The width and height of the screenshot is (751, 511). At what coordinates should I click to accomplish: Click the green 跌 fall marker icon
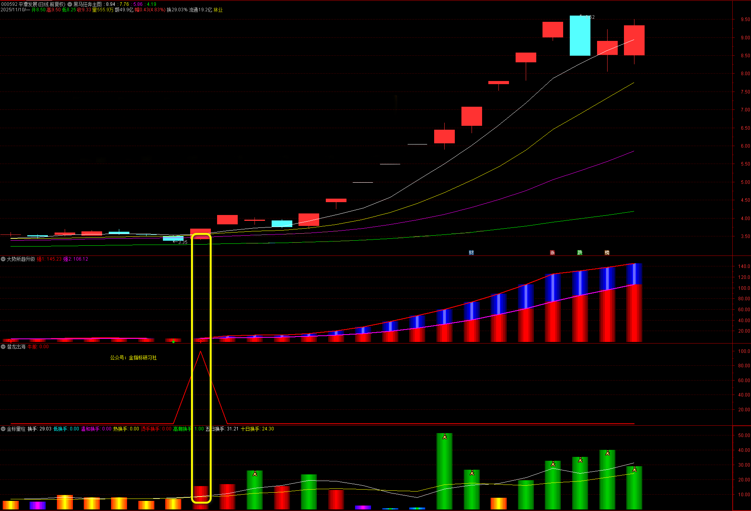[x=580, y=253]
